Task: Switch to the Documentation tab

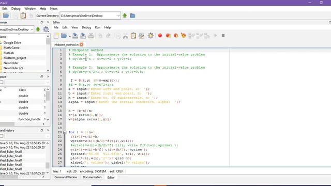Action: click(92, 177)
